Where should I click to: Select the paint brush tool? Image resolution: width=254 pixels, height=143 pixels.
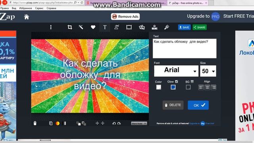(167, 27)
